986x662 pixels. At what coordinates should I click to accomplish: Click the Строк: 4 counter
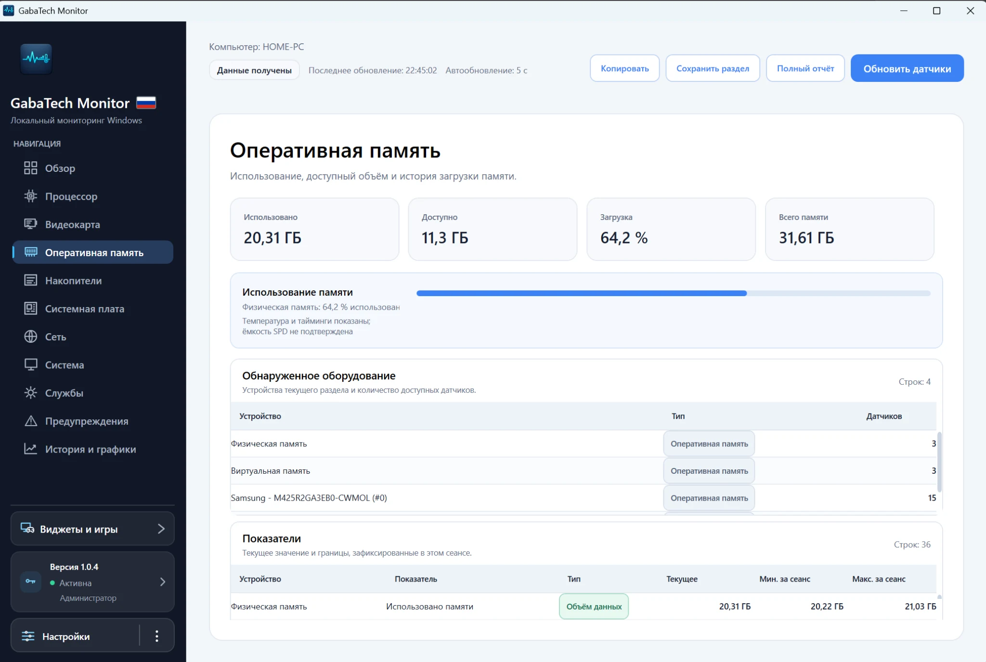click(914, 382)
